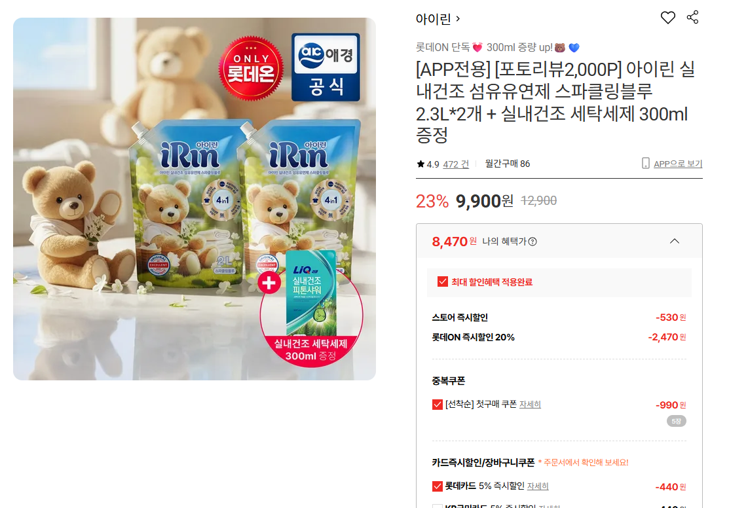Uncheck 최대 할인혜택 적용완료 checkbox
729x508 pixels.
point(443,281)
